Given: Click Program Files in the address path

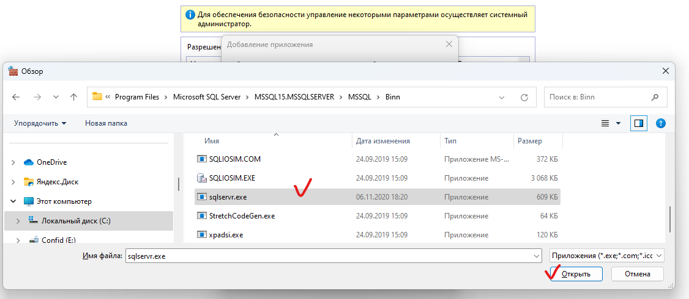Looking at the screenshot, I should click(138, 98).
